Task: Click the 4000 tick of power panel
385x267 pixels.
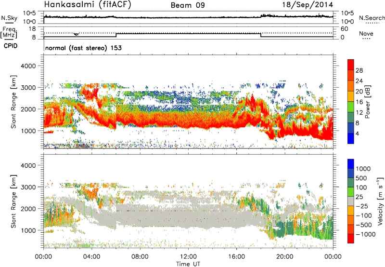Action: (x=28, y=66)
